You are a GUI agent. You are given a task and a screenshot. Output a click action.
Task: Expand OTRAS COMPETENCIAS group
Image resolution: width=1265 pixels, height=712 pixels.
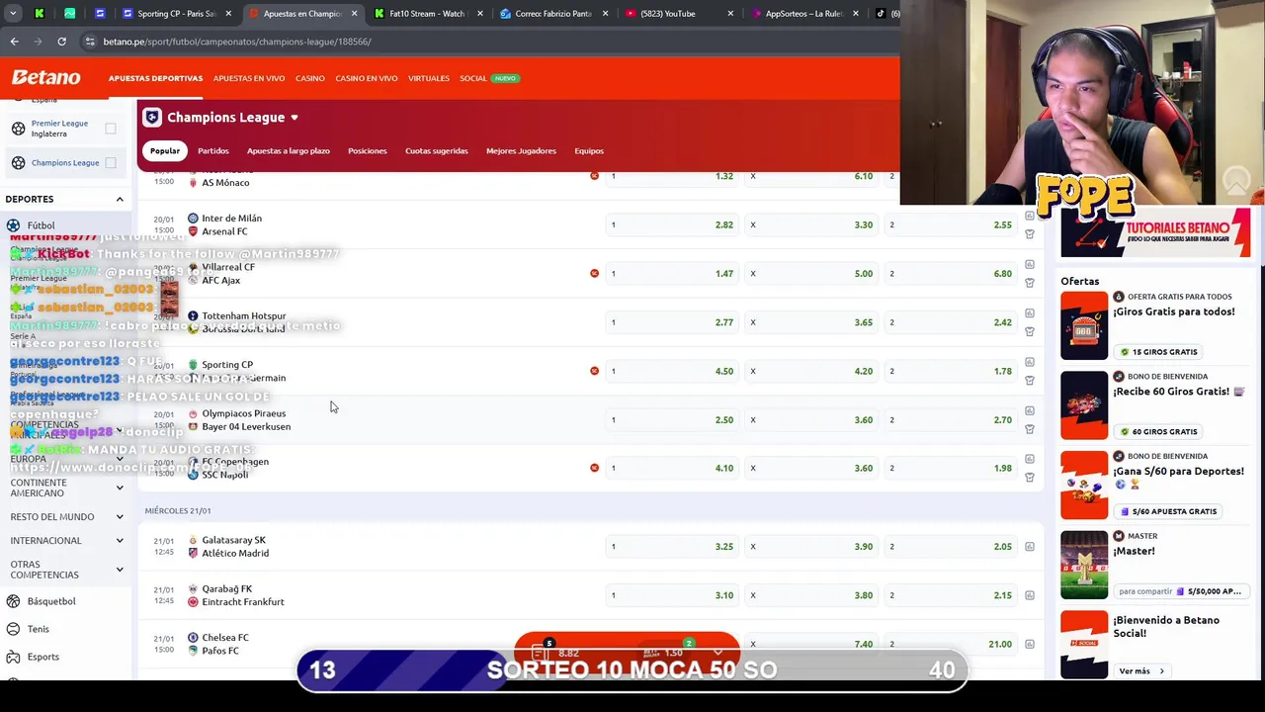tap(120, 570)
